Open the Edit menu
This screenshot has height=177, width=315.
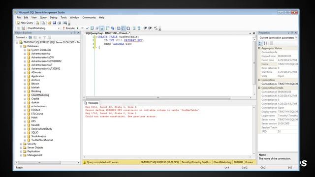(x=26, y=18)
